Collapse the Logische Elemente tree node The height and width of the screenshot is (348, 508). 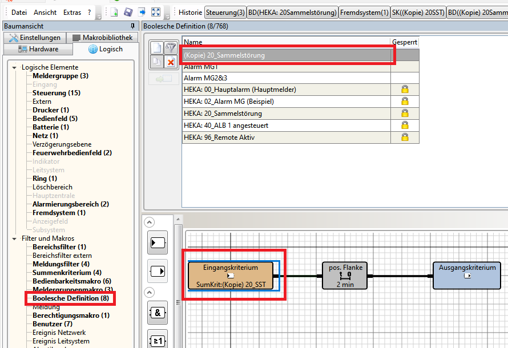pos(14,68)
